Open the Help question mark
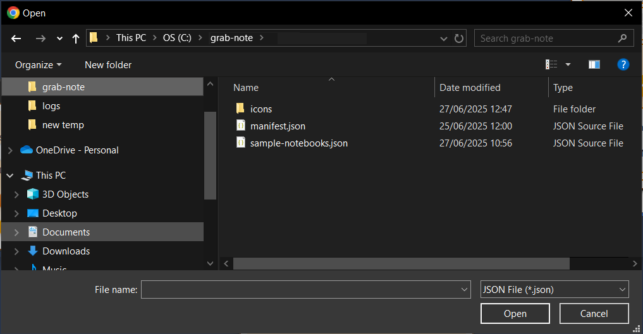Image resolution: width=643 pixels, height=334 pixels. (623, 64)
